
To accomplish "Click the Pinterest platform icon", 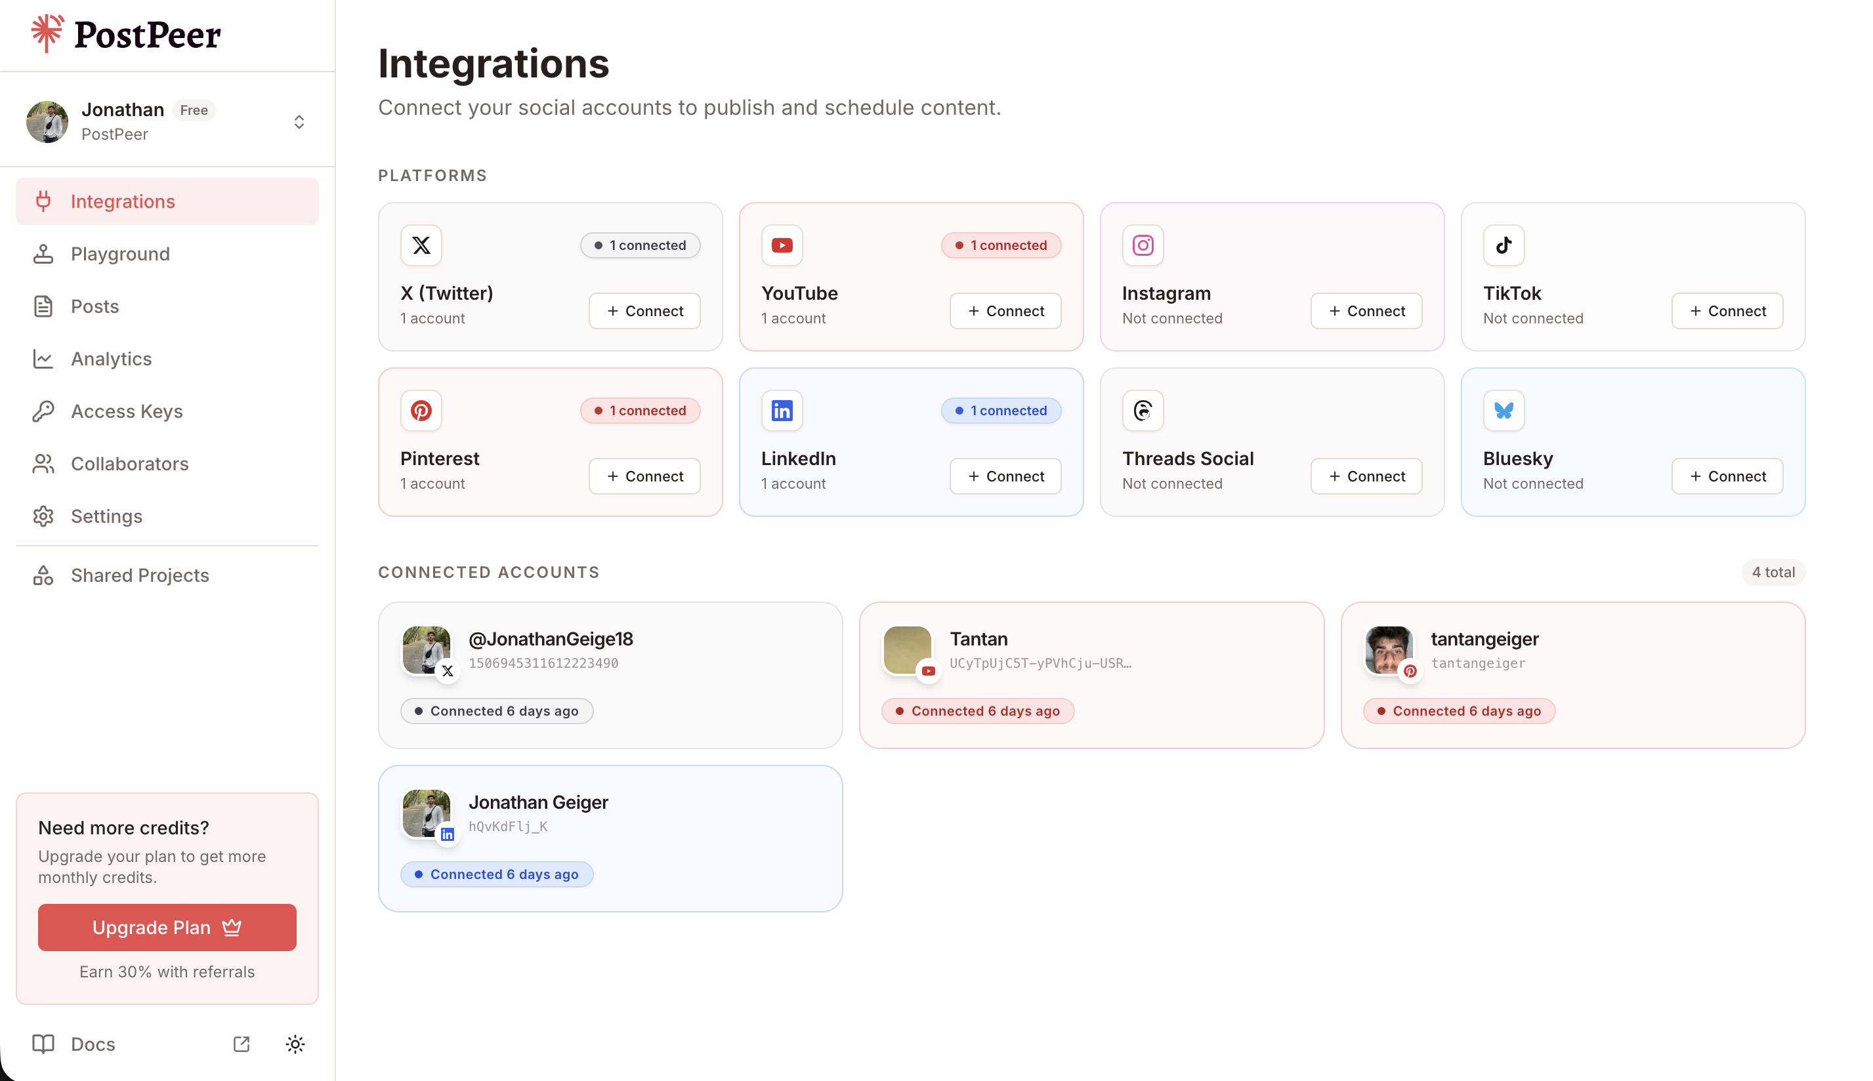I will [421, 411].
